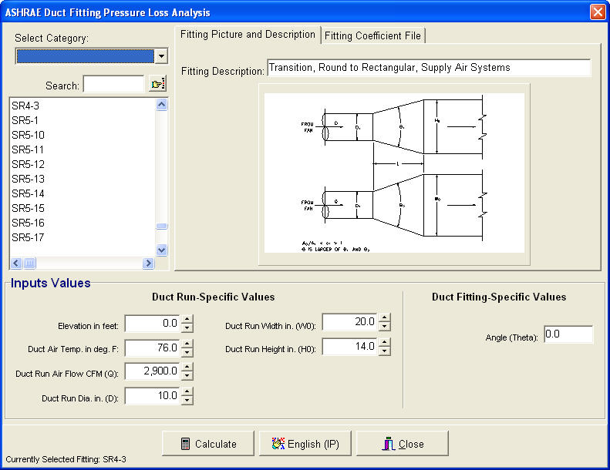The image size is (610, 470).
Task: Decrease Duct Run Air Flow with down arrow
Action: click(x=187, y=375)
